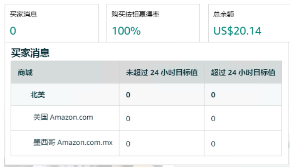Viewport: 290px width, 167px height.
Task: Click the 100% Buy Box win rate
Action: pyautogui.click(x=126, y=31)
